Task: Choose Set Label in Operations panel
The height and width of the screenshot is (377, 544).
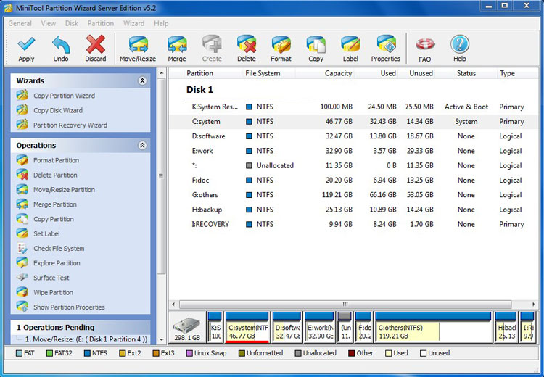Action: coord(46,233)
